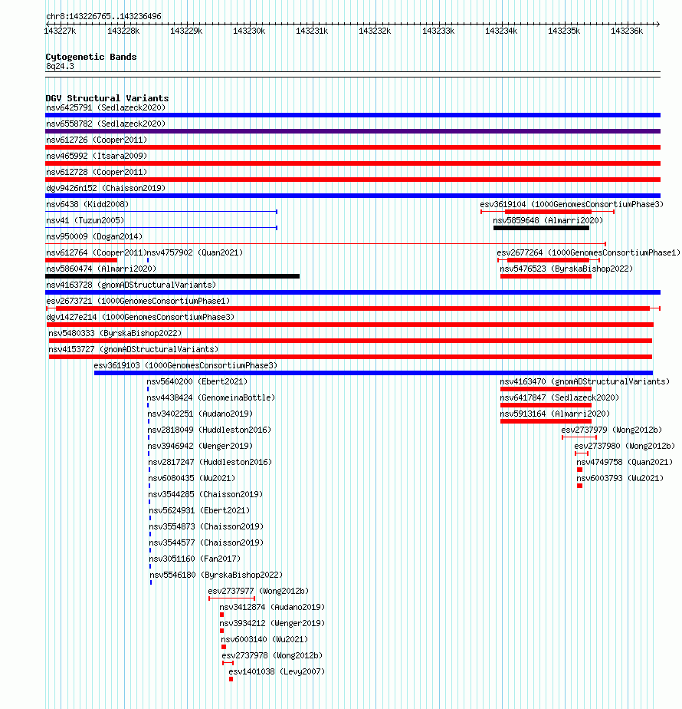This screenshot has width=682, height=709.
Task: Select nsv5860474 (Almarri2020) label
Action: [x=101, y=269]
